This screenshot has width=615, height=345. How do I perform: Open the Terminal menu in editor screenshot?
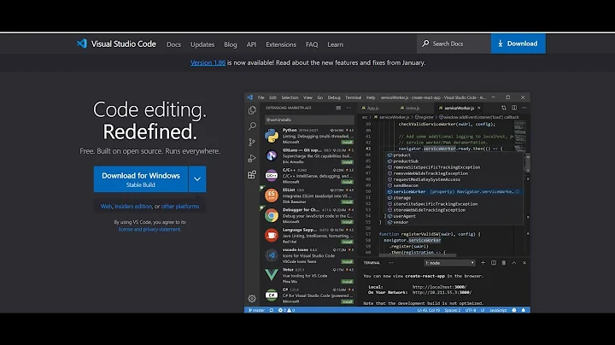coord(353,97)
